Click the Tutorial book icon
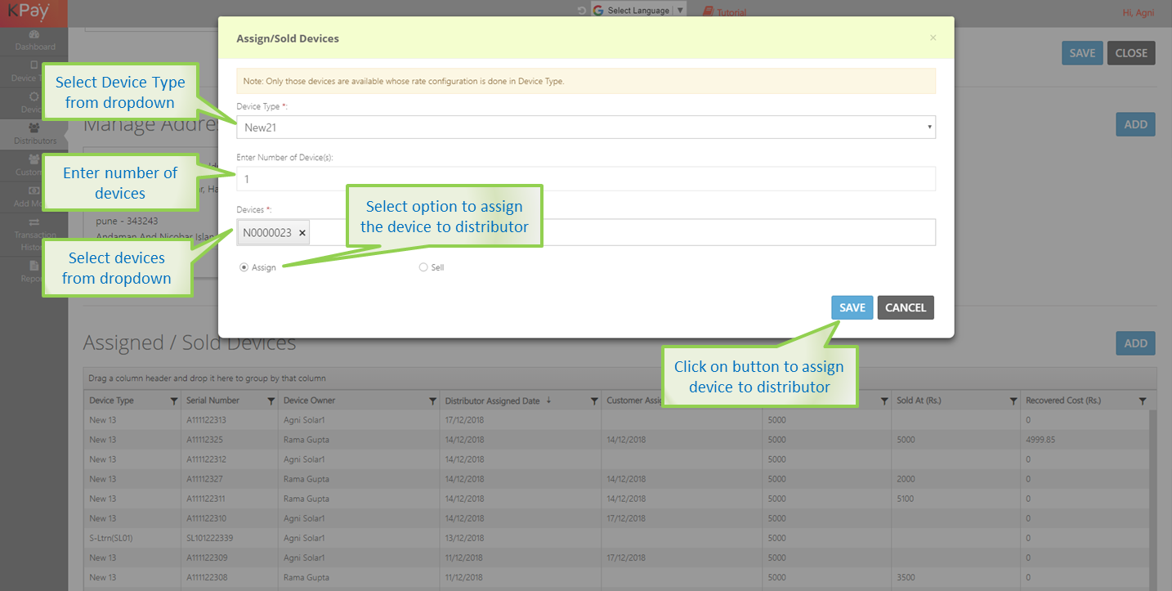 (x=708, y=12)
